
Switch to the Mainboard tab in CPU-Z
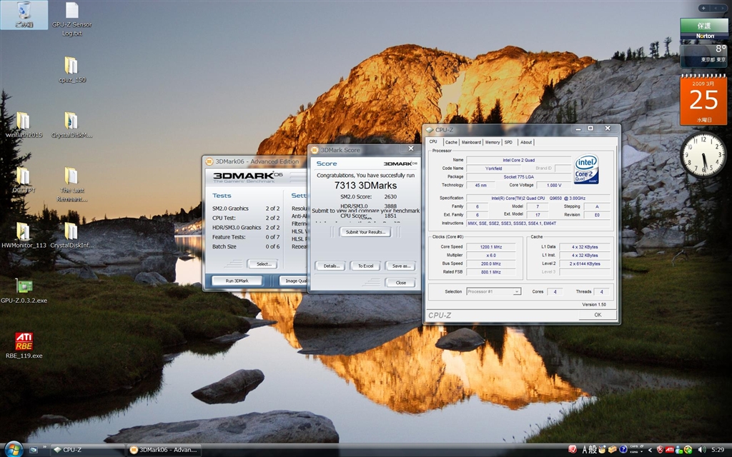click(471, 142)
